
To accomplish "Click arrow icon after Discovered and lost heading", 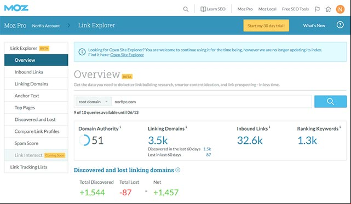I will coord(178,170).
